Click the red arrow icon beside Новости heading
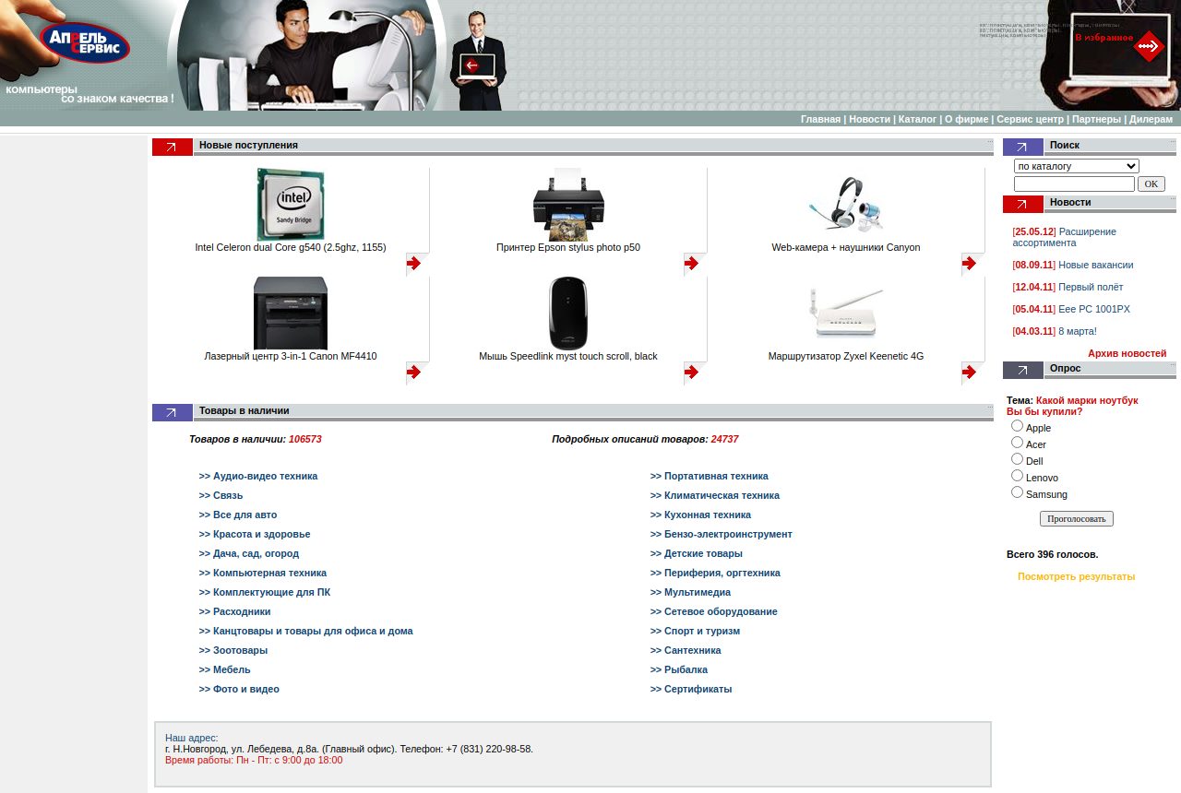 pyautogui.click(x=1023, y=205)
